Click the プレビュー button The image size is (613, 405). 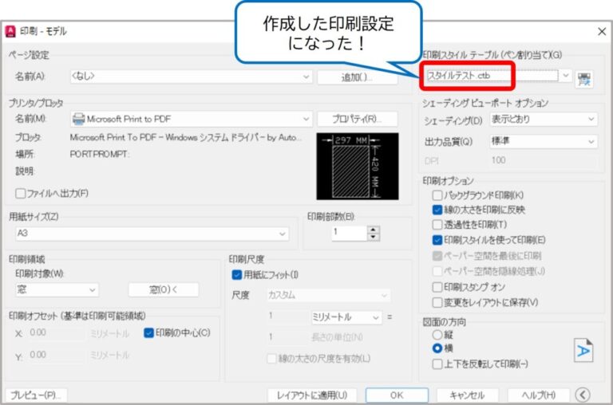click(x=36, y=395)
